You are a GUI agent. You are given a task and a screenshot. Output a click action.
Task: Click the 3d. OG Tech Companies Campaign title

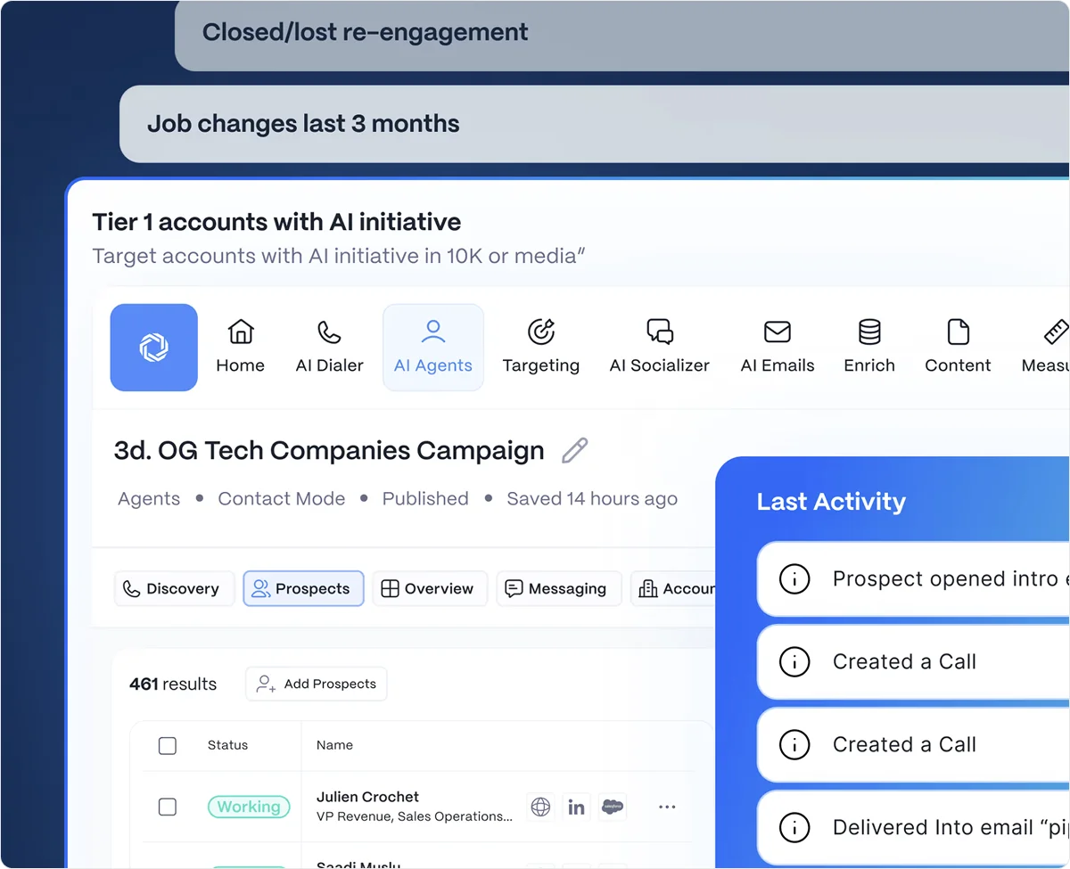point(329,450)
